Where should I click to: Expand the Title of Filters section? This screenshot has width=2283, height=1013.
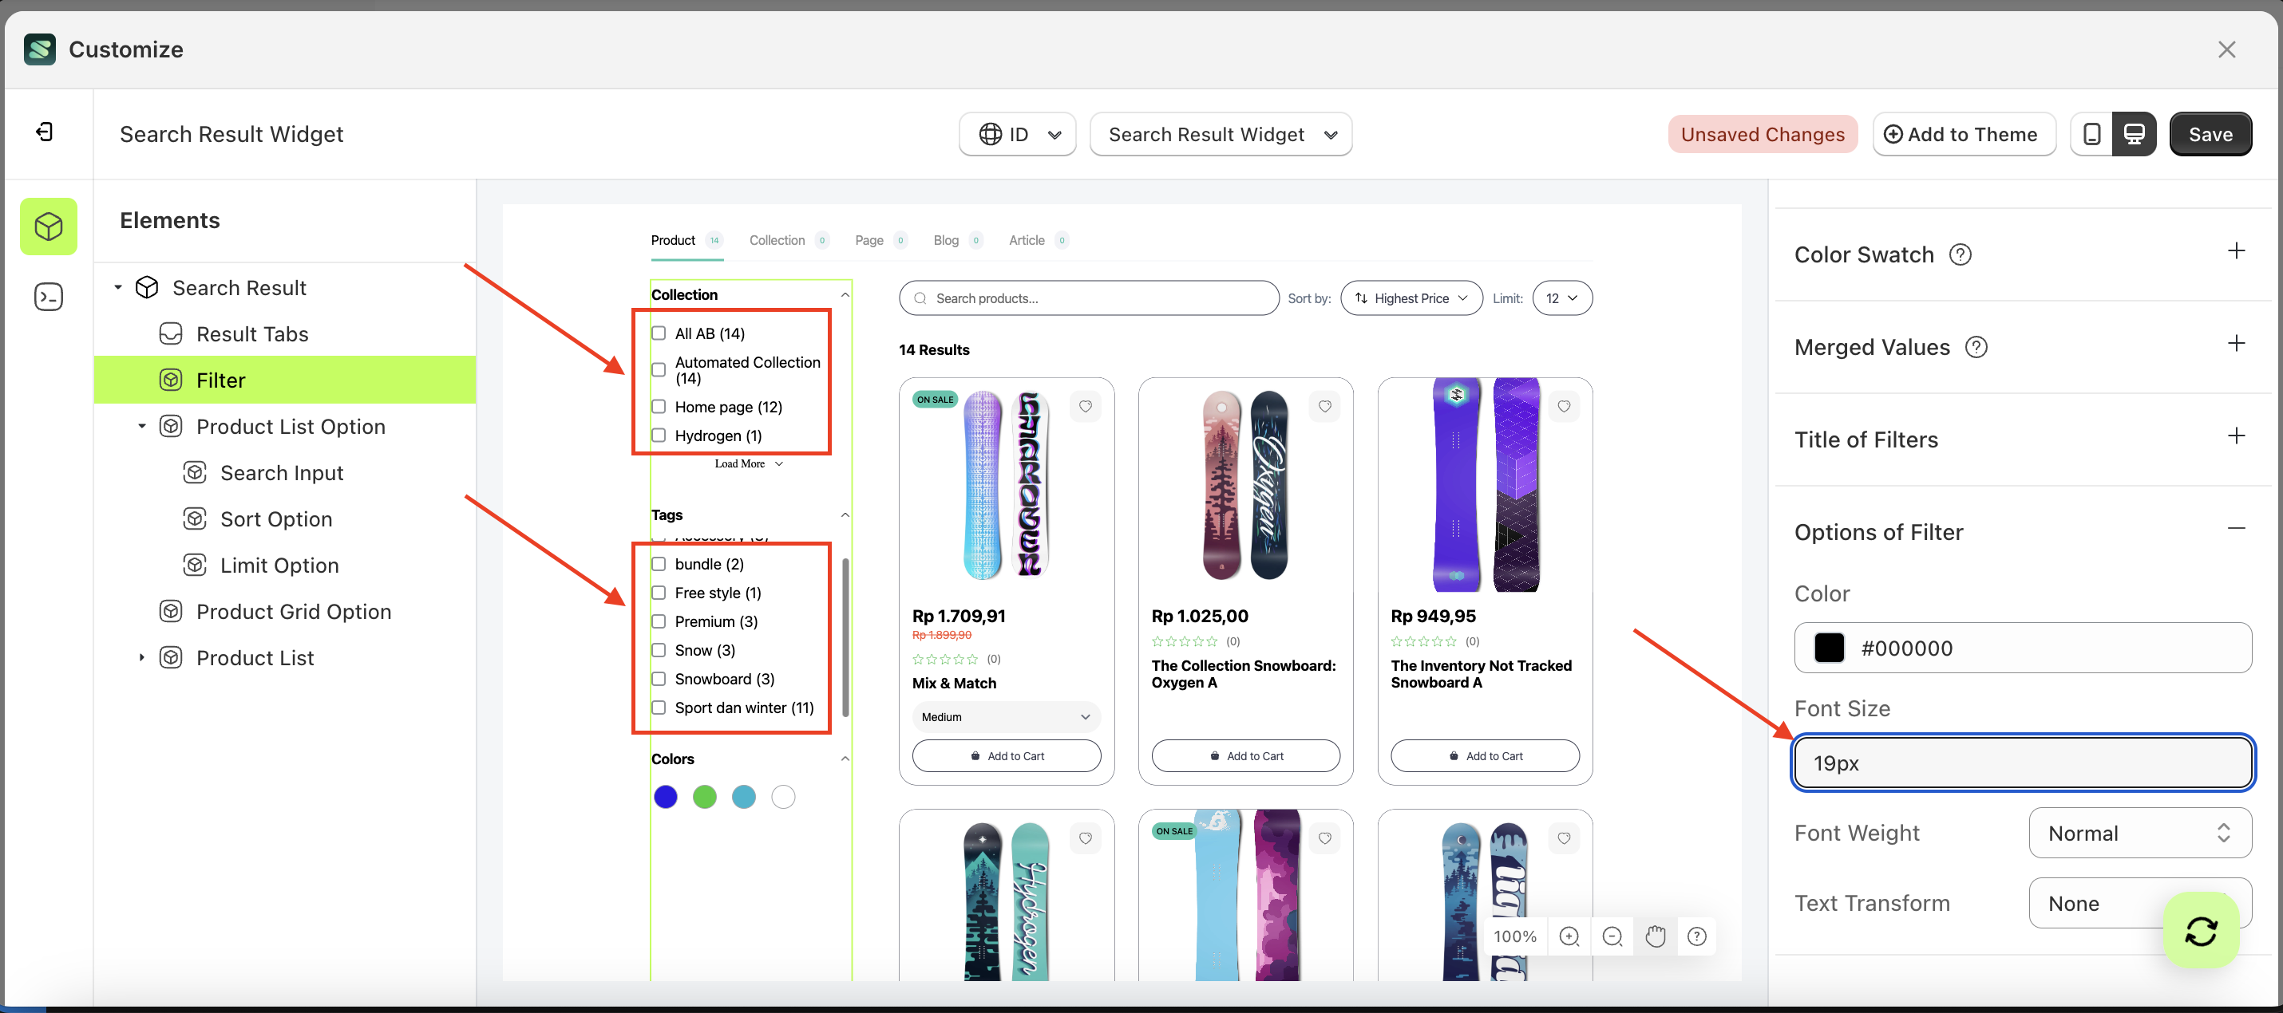[x=2236, y=436]
